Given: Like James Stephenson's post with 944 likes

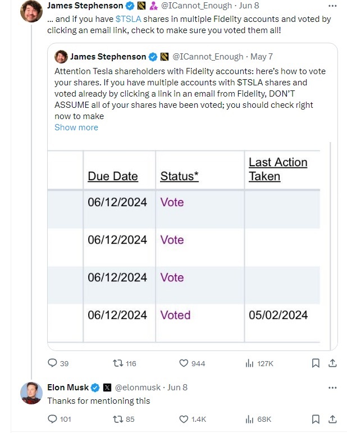Looking at the screenshot, I should [x=184, y=363].
